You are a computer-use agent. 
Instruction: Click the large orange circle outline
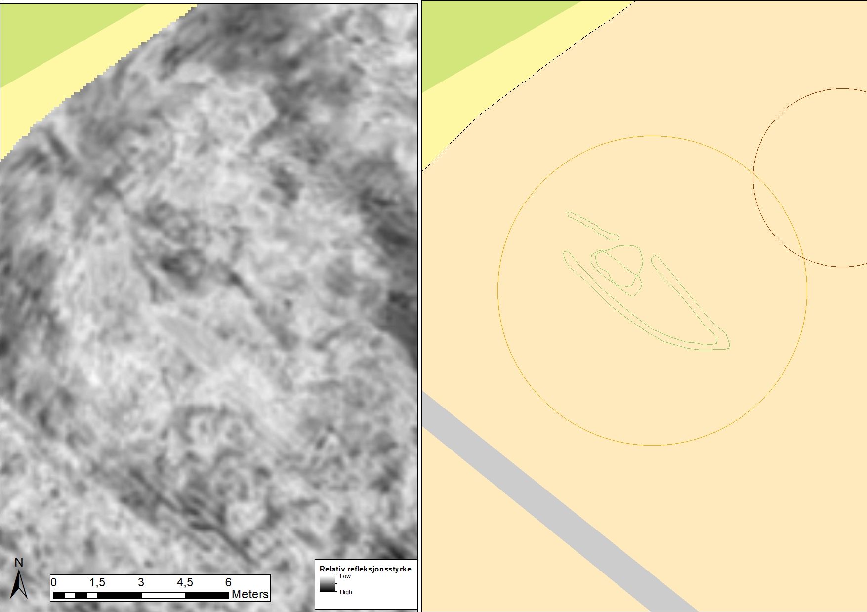pyautogui.click(x=498, y=291)
